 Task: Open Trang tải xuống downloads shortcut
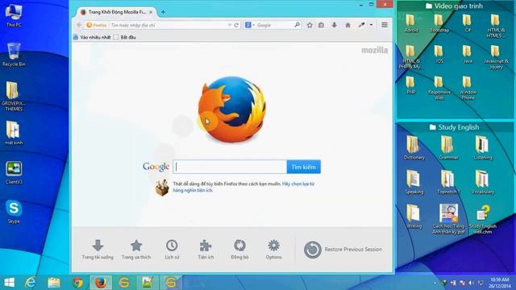(98, 250)
